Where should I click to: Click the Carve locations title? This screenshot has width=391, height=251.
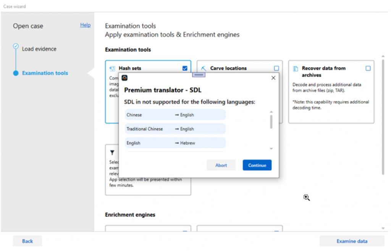228,68
